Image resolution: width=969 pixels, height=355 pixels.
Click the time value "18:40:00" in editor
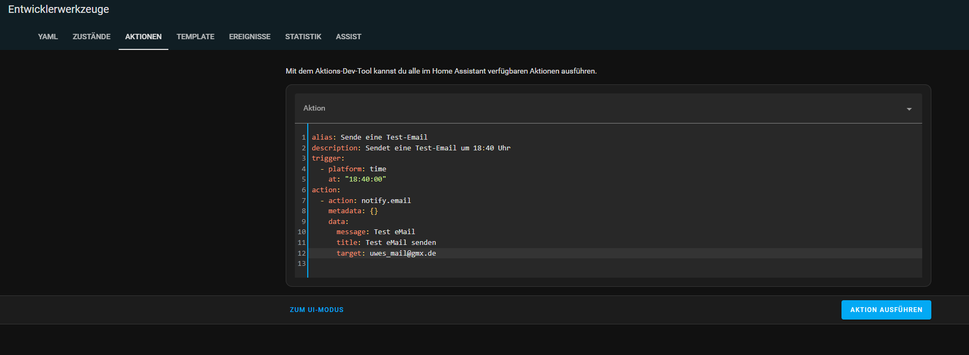click(x=365, y=179)
